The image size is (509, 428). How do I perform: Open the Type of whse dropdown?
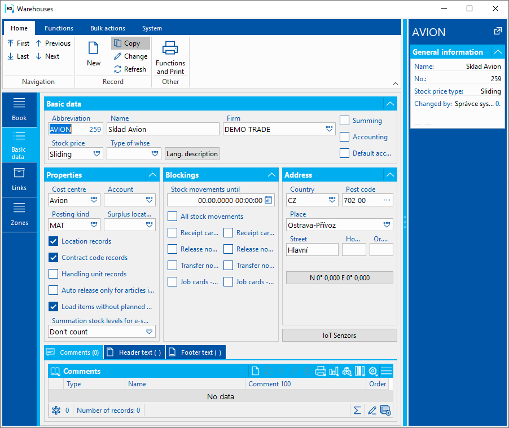(155, 154)
